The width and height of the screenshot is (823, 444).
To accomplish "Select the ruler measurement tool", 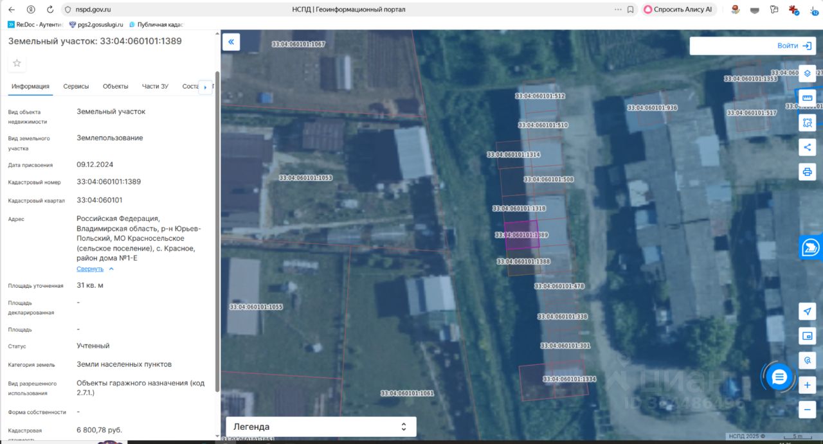I will pyautogui.click(x=808, y=98).
